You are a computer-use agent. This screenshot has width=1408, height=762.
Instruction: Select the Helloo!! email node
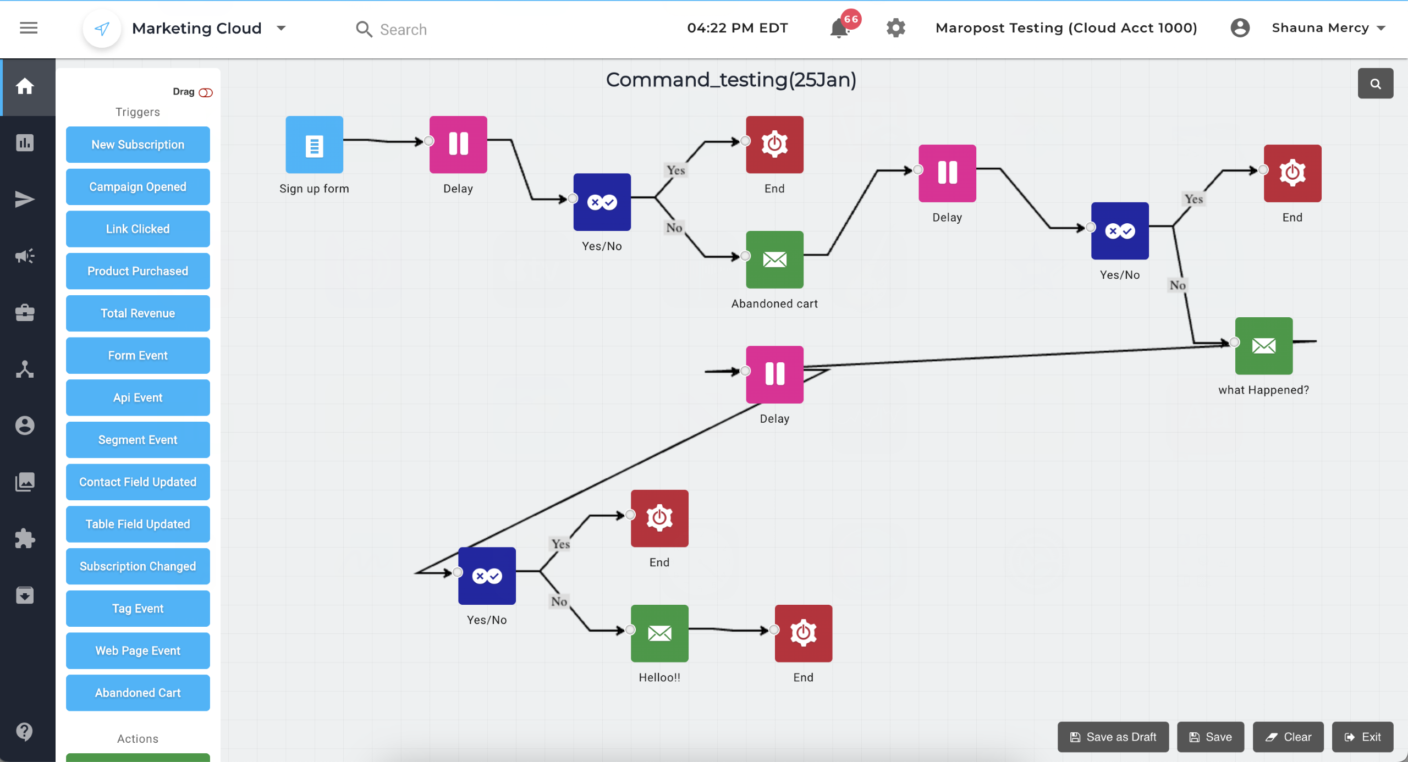[x=659, y=633]
